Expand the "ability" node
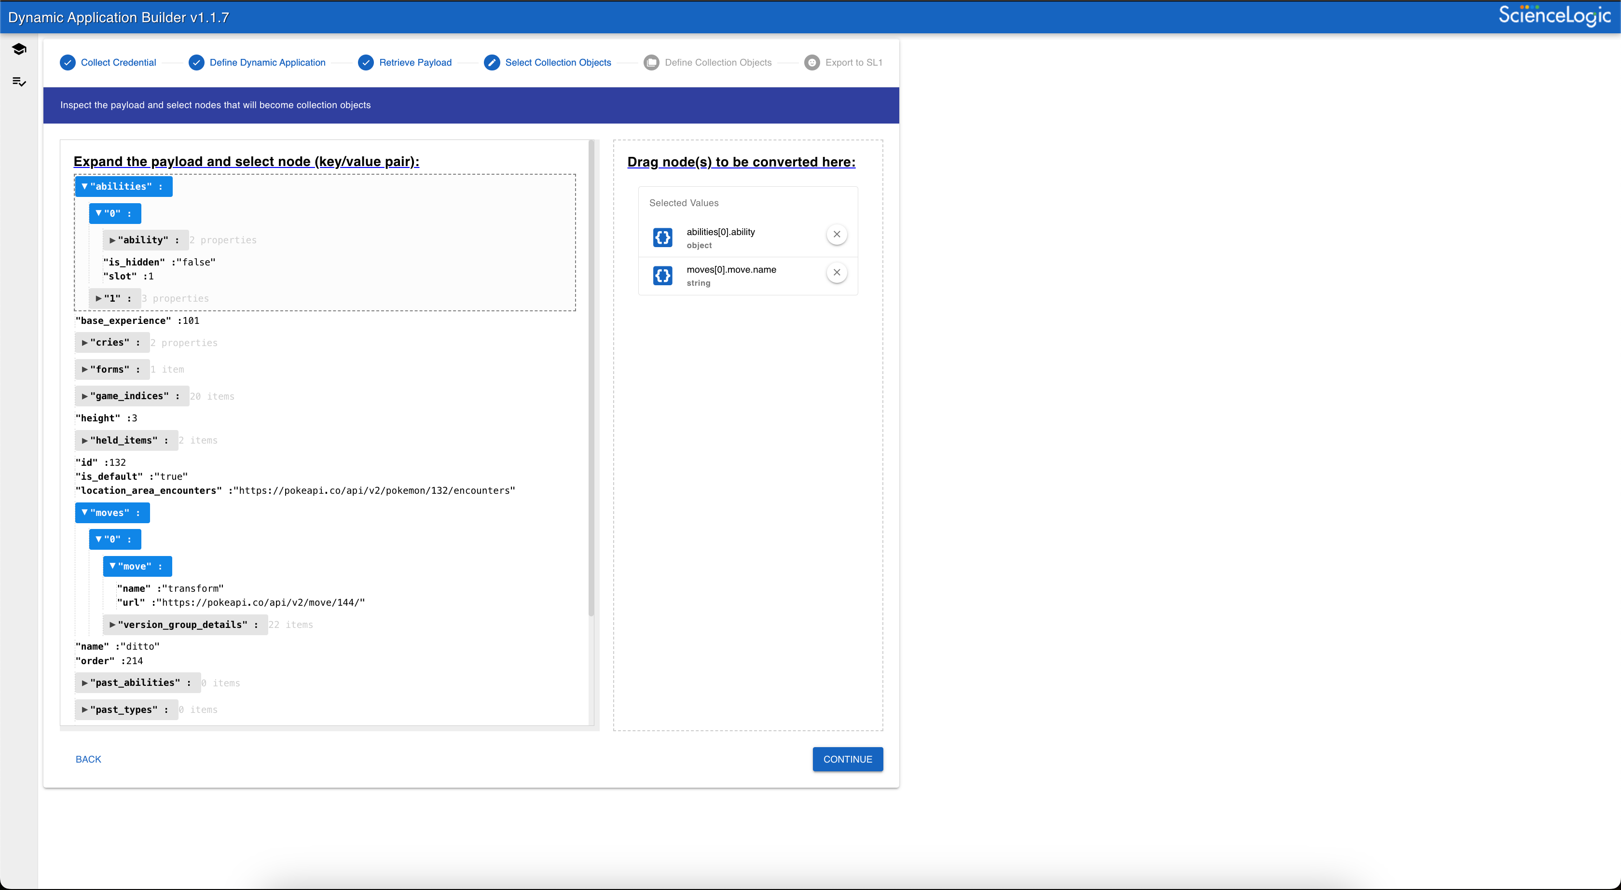Viewport: 1621px width, 890px height. click(145, 240)
